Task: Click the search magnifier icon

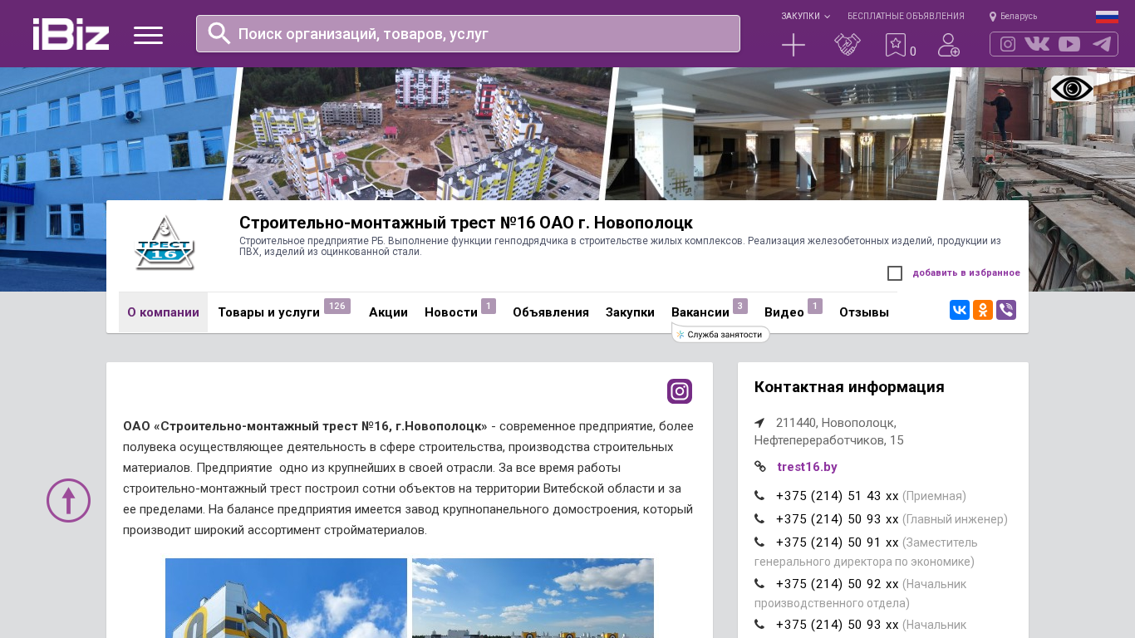Action: [219, 33]
